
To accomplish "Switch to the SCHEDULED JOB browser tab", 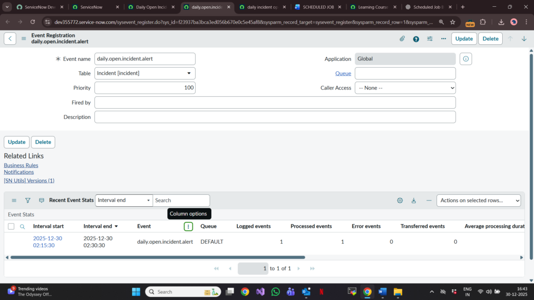I will 318,7.
